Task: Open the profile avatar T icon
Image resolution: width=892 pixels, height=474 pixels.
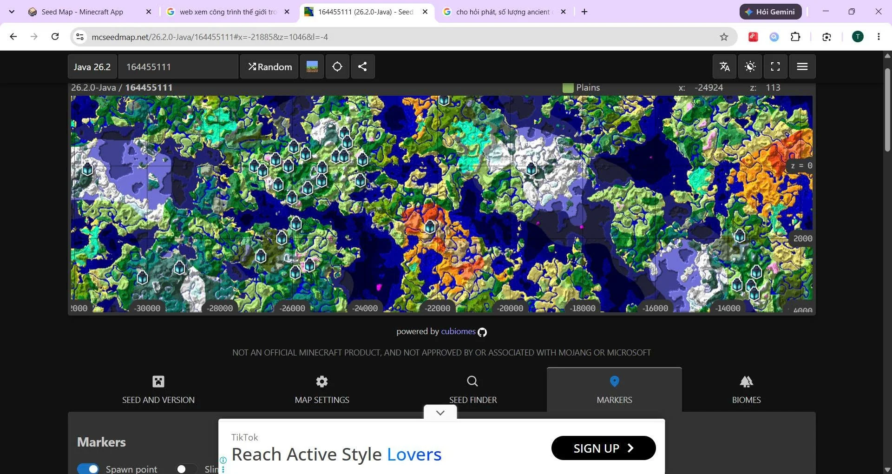Action: [858, 37]
